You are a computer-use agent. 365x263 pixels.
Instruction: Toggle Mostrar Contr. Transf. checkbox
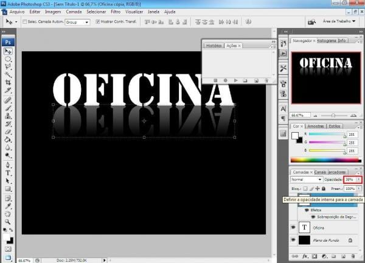[98, 22]
